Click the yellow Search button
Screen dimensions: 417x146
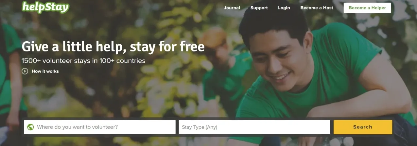tap(363, 127)
